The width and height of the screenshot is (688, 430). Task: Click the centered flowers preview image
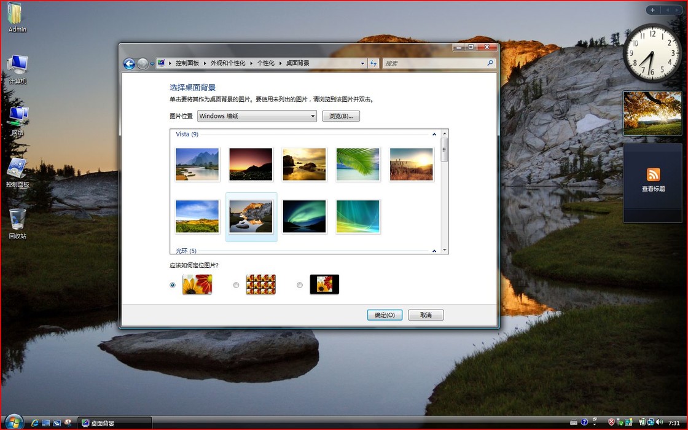[x=325, y=284]
